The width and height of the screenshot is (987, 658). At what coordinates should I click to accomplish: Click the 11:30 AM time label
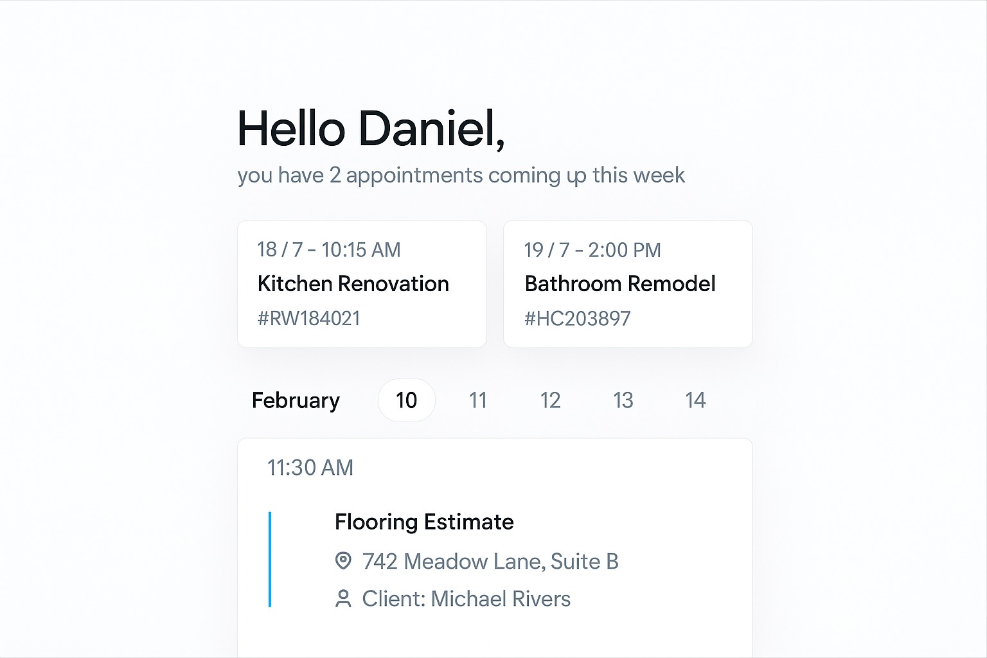pos(310,468)
